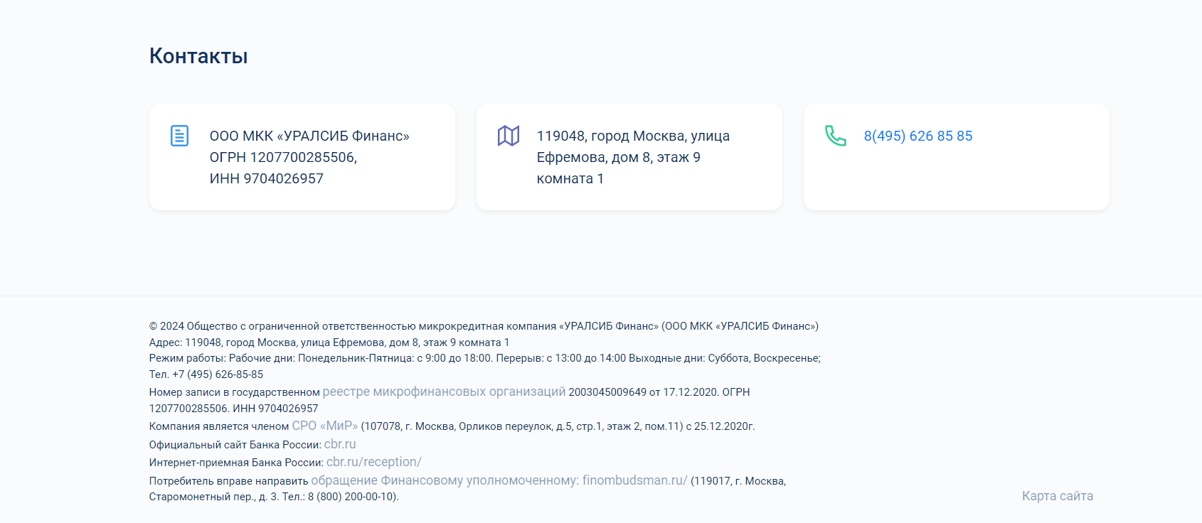Click the Контакты heading

coord(198,56)
